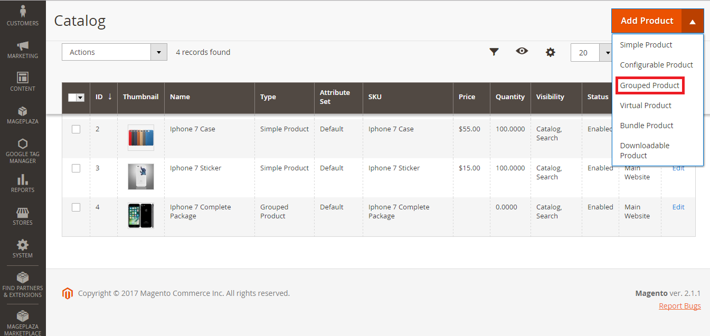
Task: Click the Filters funnel icon
Action: (x=494, y=52)
